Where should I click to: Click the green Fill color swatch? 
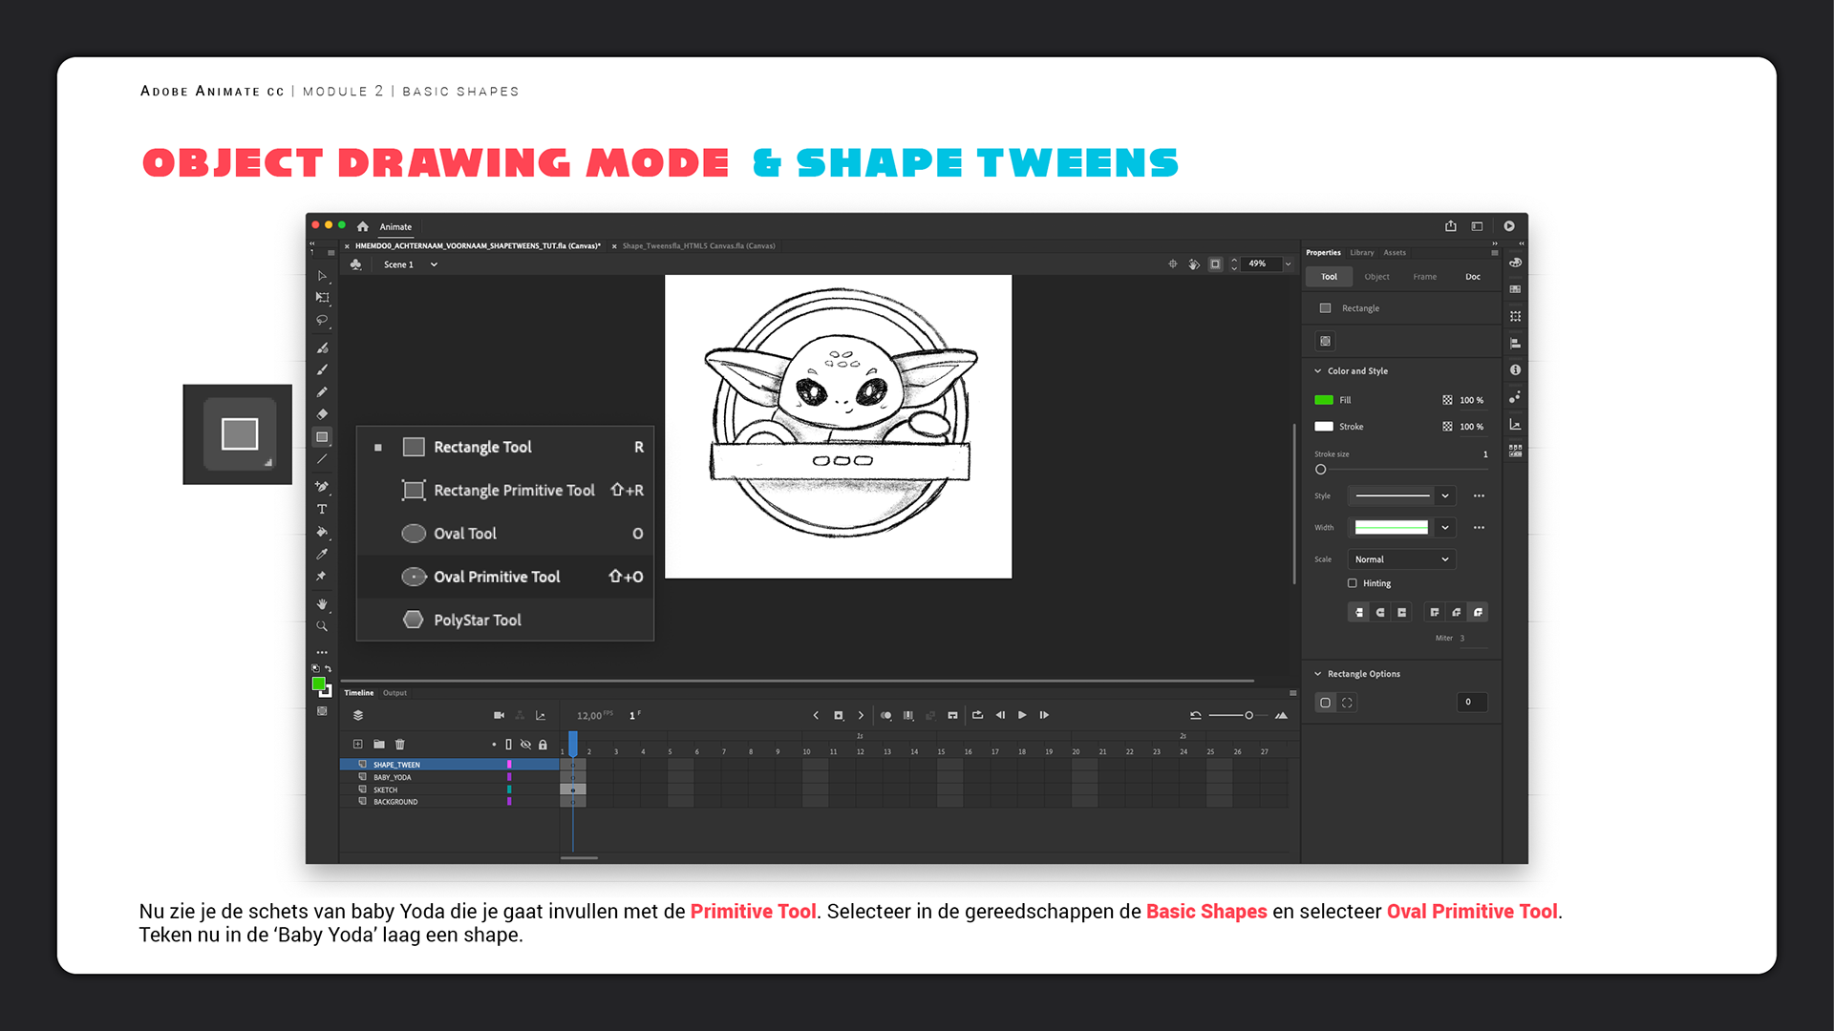1324,400
